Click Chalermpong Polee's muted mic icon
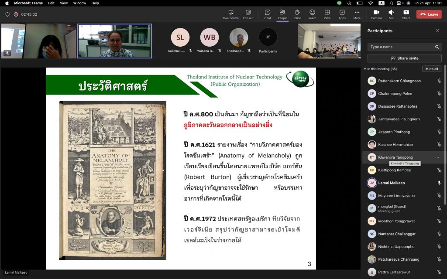447x279 pixels. pyautogui.click(x=439, y=94)
